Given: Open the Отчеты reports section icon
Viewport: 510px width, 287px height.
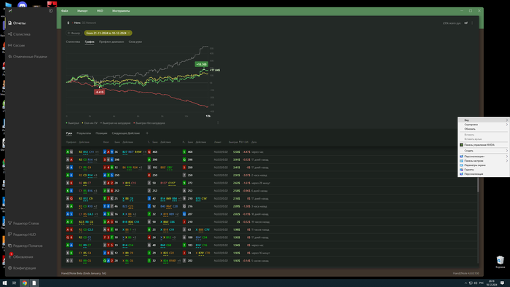Looking at the screenshot, I should (x=10, y=23).
